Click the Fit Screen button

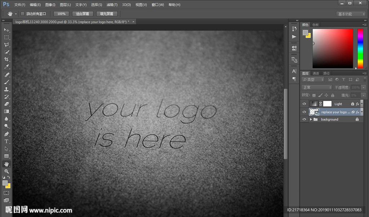[x=83, y=14]
